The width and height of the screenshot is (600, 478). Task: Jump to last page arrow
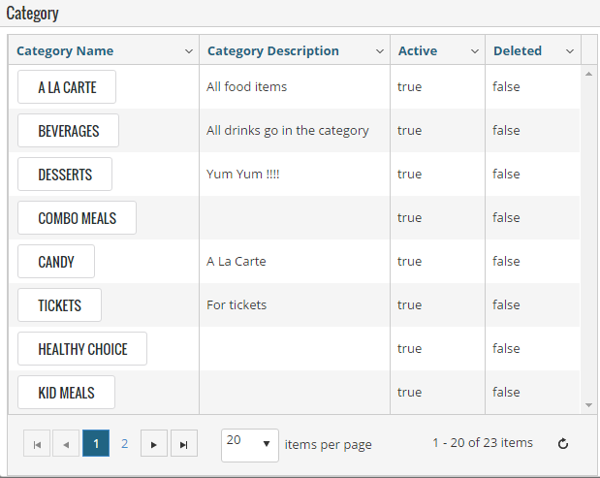pyautogui.click(x=184, y=443)
